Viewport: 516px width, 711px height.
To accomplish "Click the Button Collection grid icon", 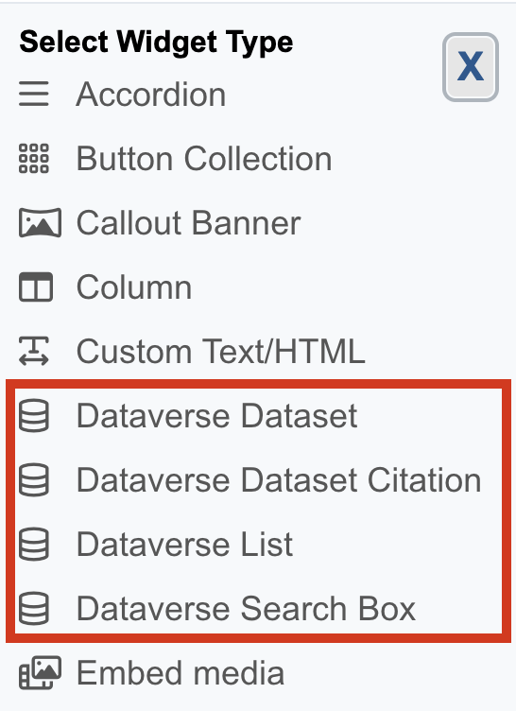I will pos(34,158).
